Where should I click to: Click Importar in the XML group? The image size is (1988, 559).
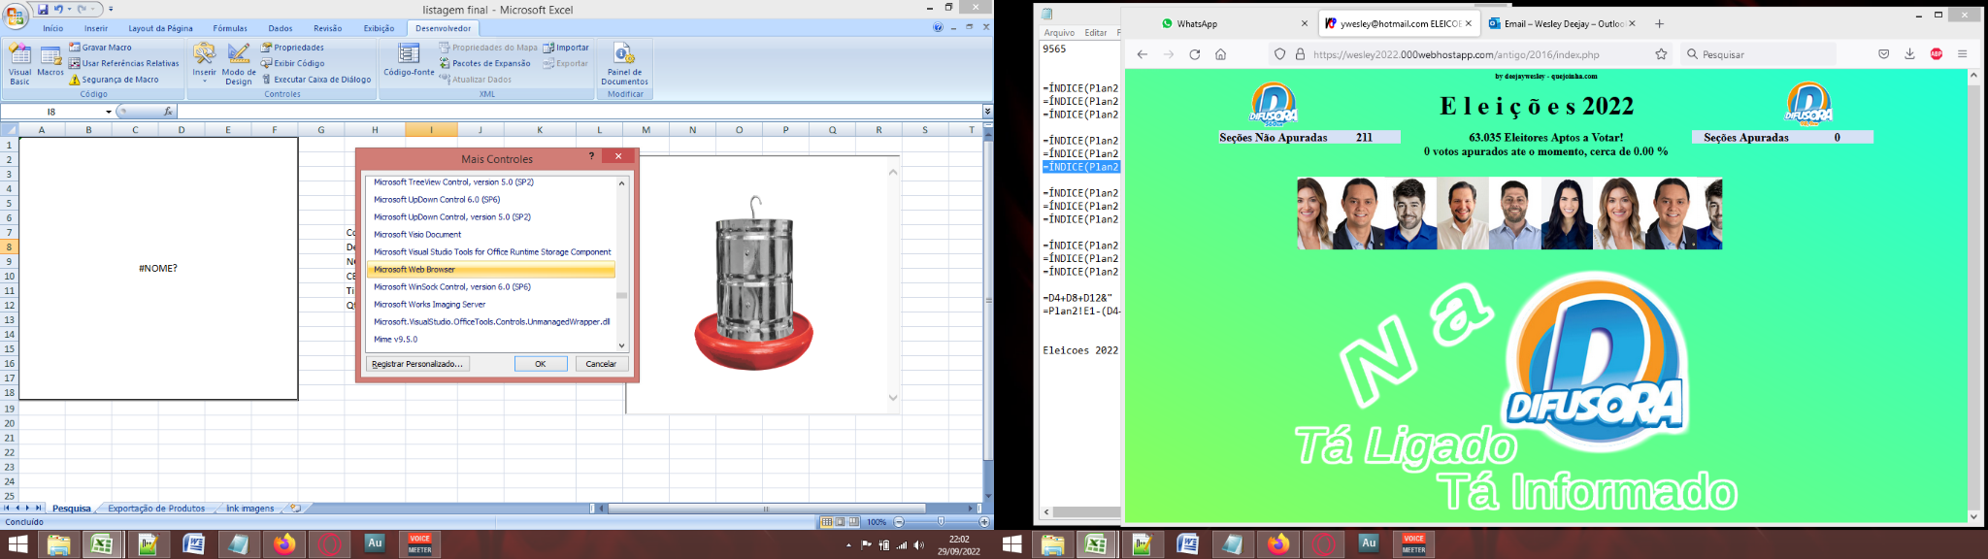(x=566, y=47)
